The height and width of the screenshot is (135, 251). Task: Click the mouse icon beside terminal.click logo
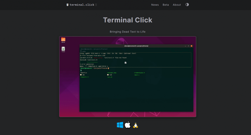pyautogui.click(x=67, y=5)
